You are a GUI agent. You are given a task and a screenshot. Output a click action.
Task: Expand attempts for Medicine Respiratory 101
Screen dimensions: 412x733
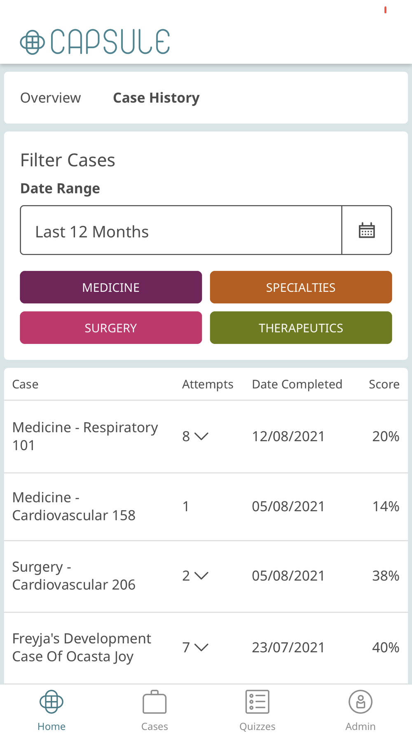[x=201, y=436]
